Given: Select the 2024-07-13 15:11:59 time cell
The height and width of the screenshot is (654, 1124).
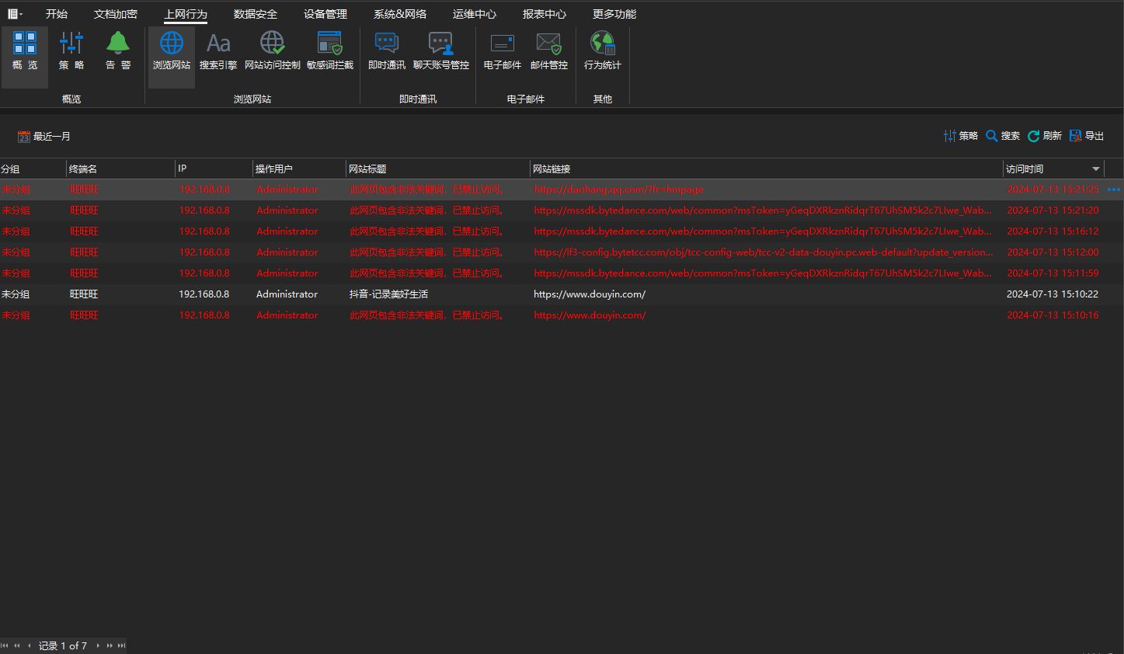Looking at the screenshot, I should click(1053, 273).
